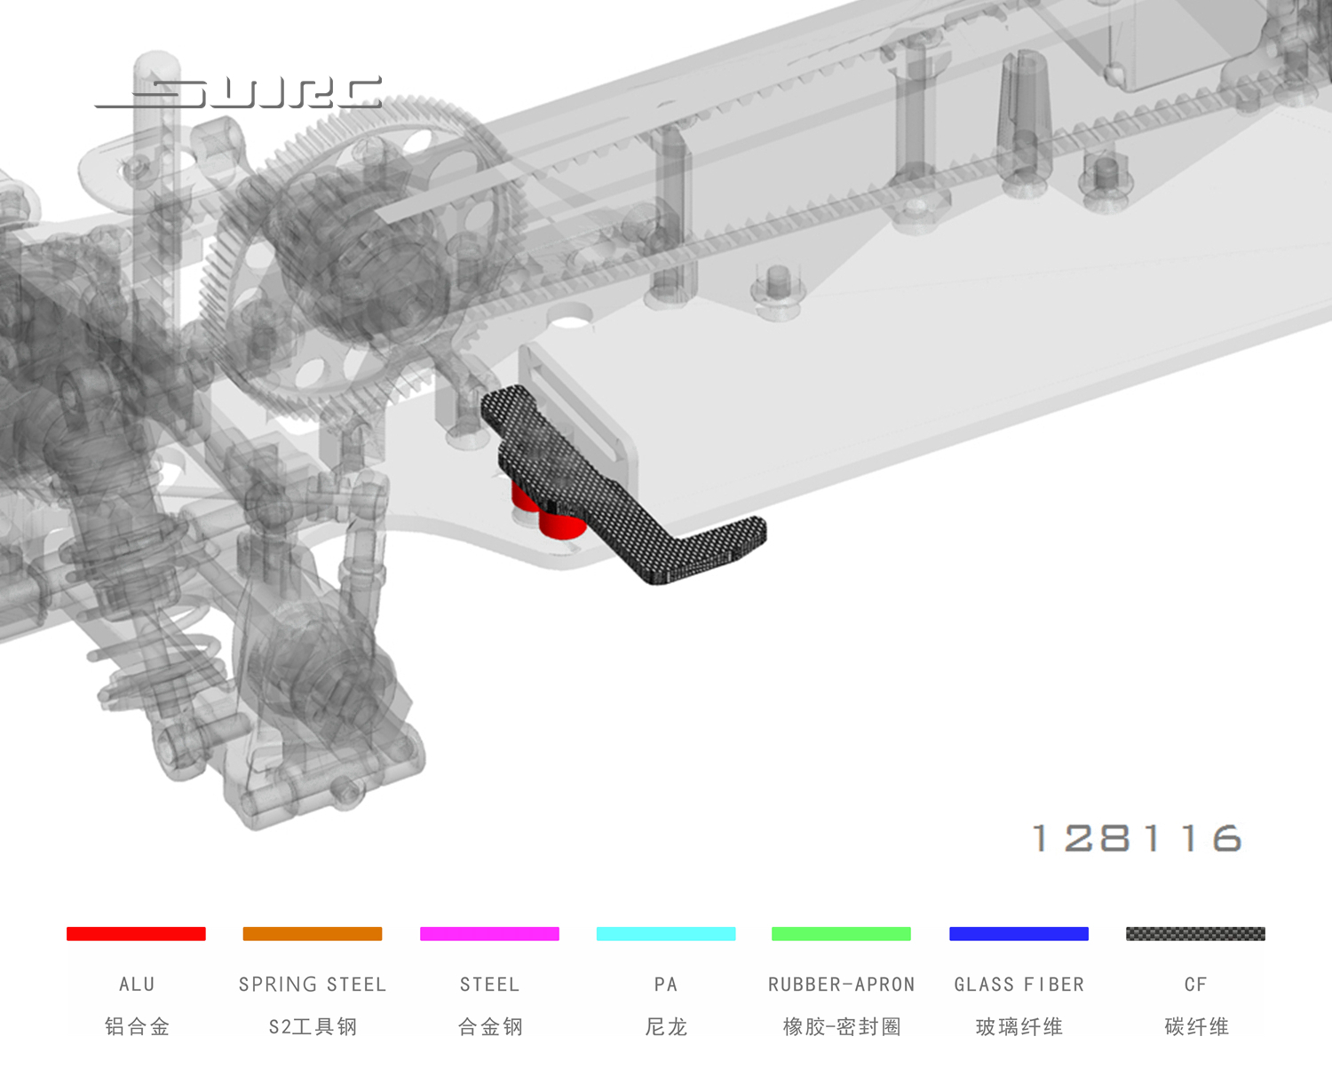Click the Chinese label 合金钢 under STEEL
1332x1068 pixels.
(x=489, y=1027)
